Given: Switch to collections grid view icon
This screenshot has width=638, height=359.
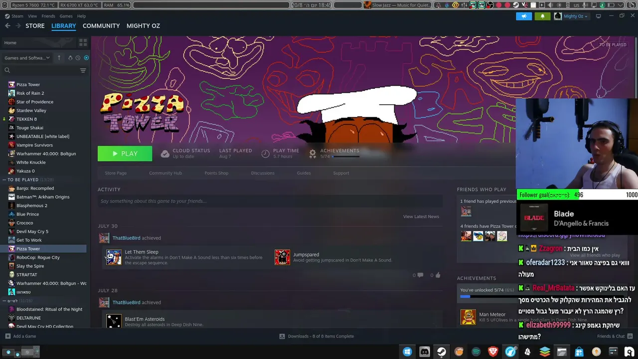Looking at the screenshot, I should [x=83, y=43].
